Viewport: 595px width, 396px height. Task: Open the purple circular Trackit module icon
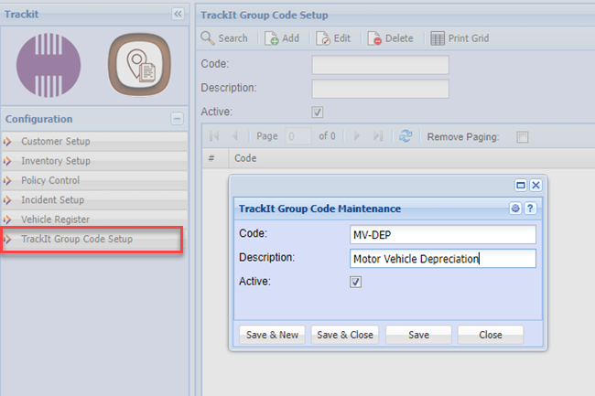pyautogui.click(x=49, y=67)
